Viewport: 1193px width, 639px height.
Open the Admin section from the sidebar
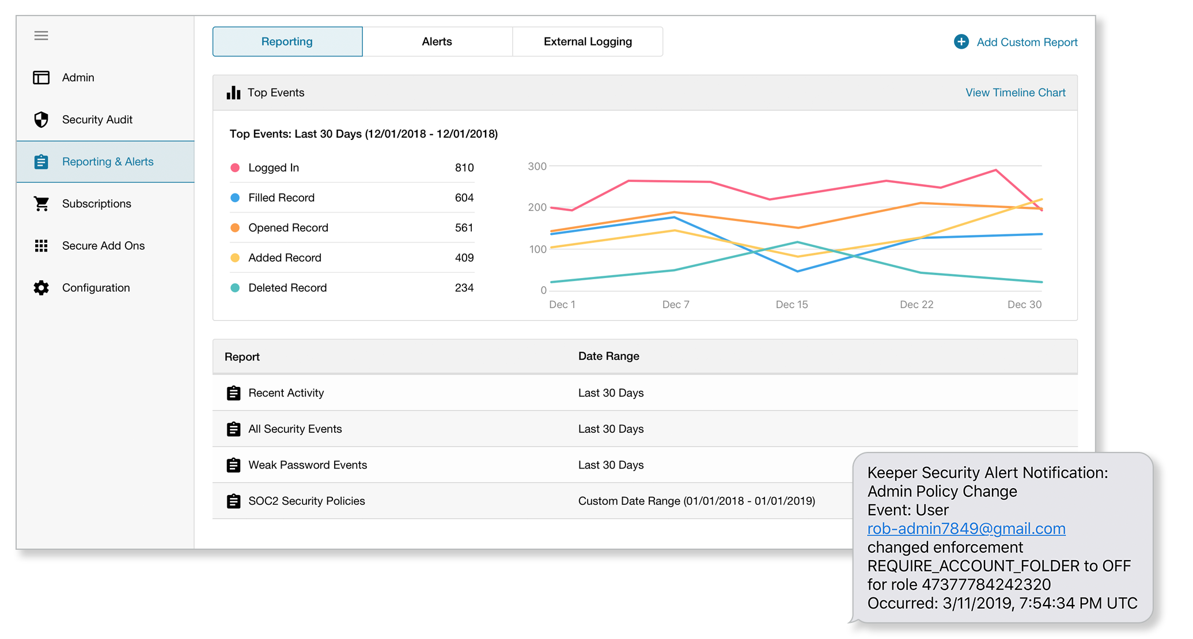[x=78, y=77]
